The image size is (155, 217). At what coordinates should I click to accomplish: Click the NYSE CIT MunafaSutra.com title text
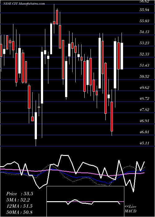click(x=24, y=4)
